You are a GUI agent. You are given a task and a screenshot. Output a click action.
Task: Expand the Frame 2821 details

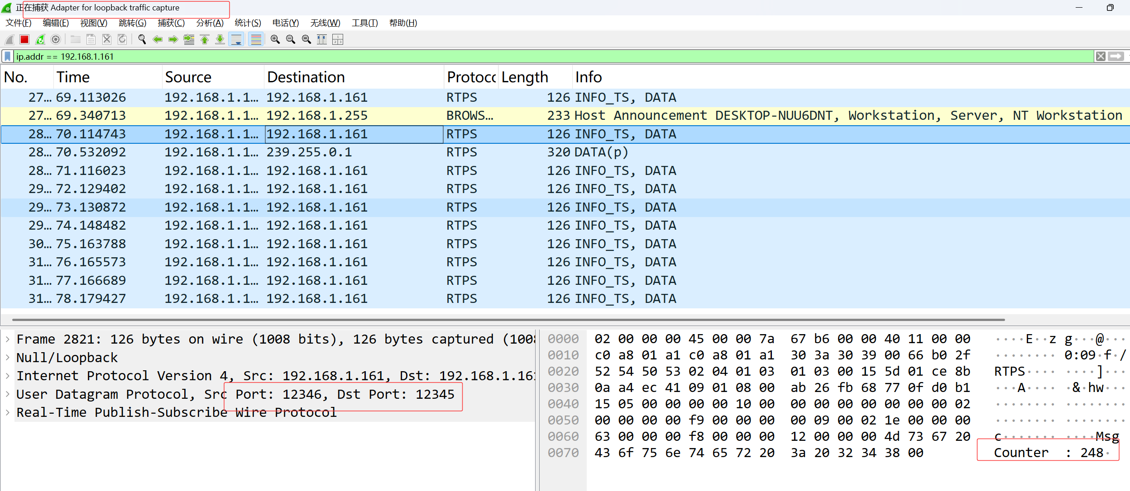(8, 339)
